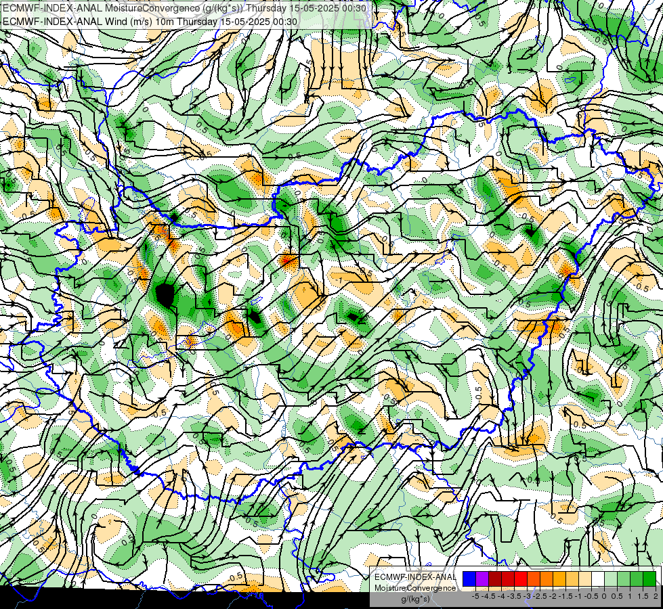
Task: Click the MoistureConvergence title line at top
Action: [x=184, y=8]
